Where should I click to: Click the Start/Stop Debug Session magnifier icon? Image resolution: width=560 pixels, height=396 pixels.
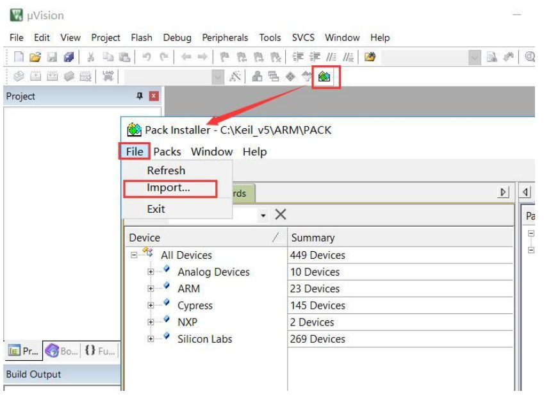tap(530, 57)
